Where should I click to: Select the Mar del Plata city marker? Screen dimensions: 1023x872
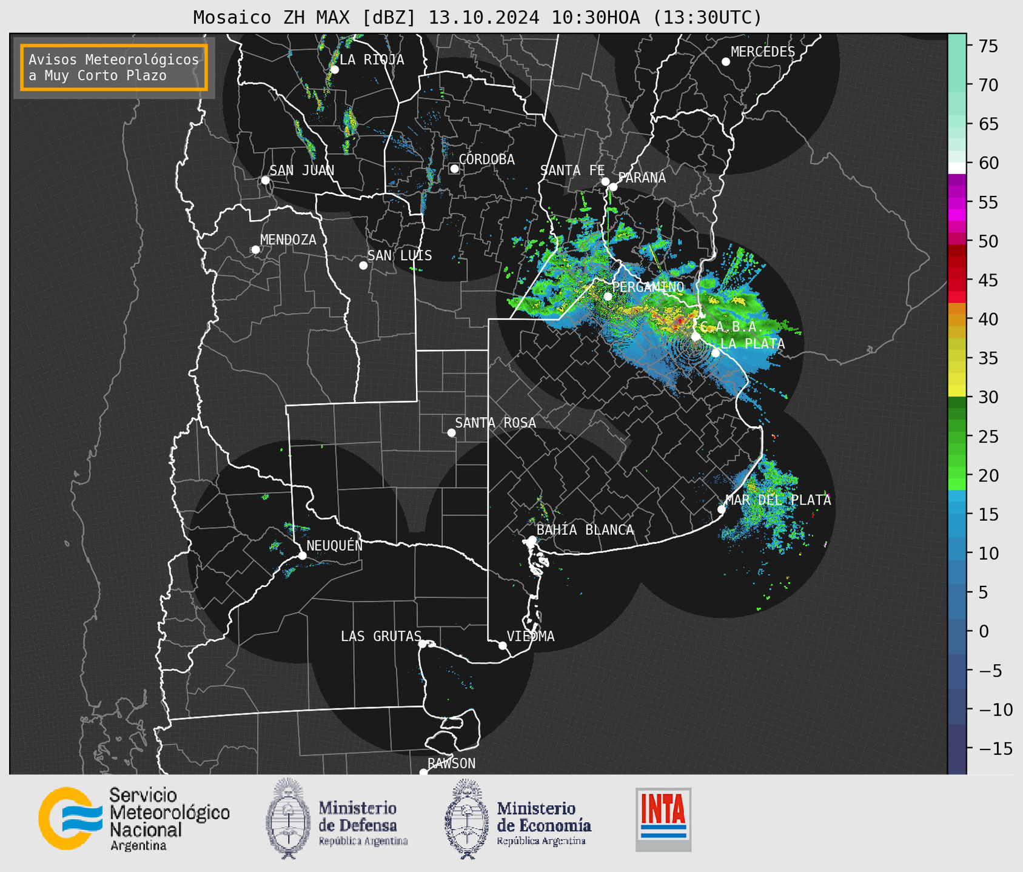(722, 509)
